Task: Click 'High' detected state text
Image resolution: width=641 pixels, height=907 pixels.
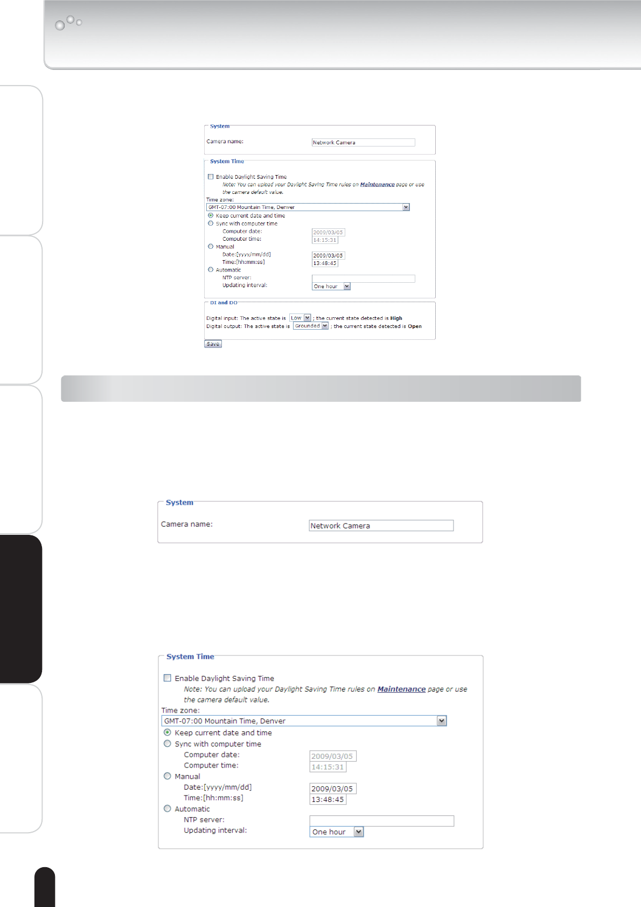Action: pyautogui.click(x=396, y=318)
